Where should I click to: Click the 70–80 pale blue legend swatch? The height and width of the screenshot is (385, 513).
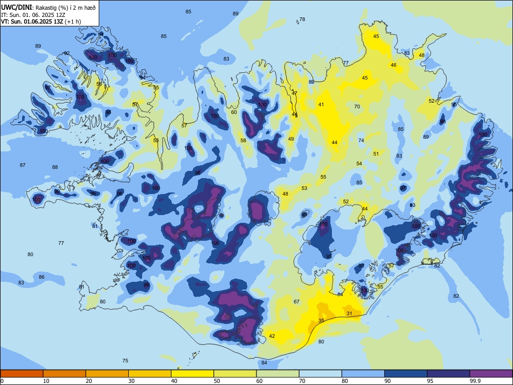coord(320,374)
